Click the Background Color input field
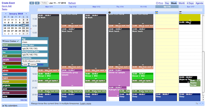The image size is (206, 107). 35,55
